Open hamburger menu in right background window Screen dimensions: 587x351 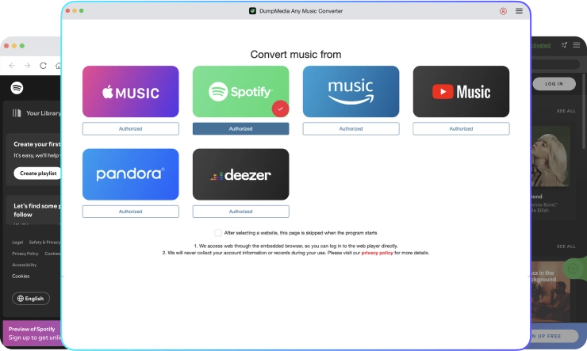[577, 45]
